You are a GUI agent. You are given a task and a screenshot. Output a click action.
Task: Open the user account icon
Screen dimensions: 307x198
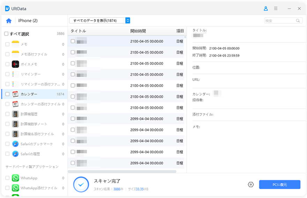266,9
